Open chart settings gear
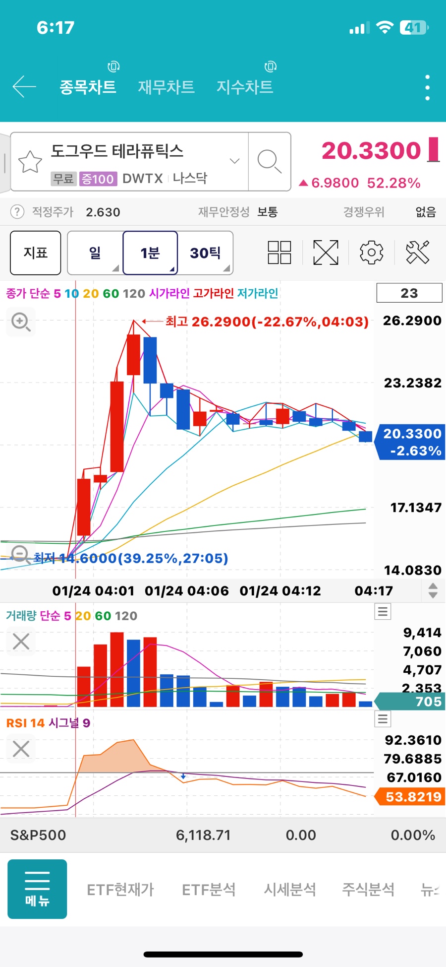This screenshot has height=967, width=446. point(371,253)
